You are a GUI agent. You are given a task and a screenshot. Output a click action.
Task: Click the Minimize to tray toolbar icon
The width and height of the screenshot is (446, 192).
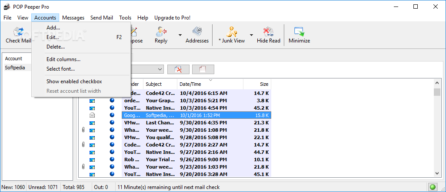(299, 32)
